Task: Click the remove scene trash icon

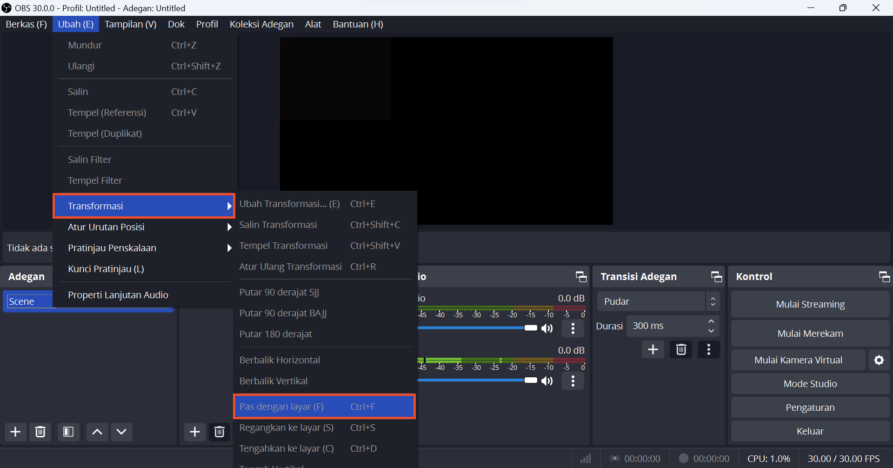Action: click(40, 432)
